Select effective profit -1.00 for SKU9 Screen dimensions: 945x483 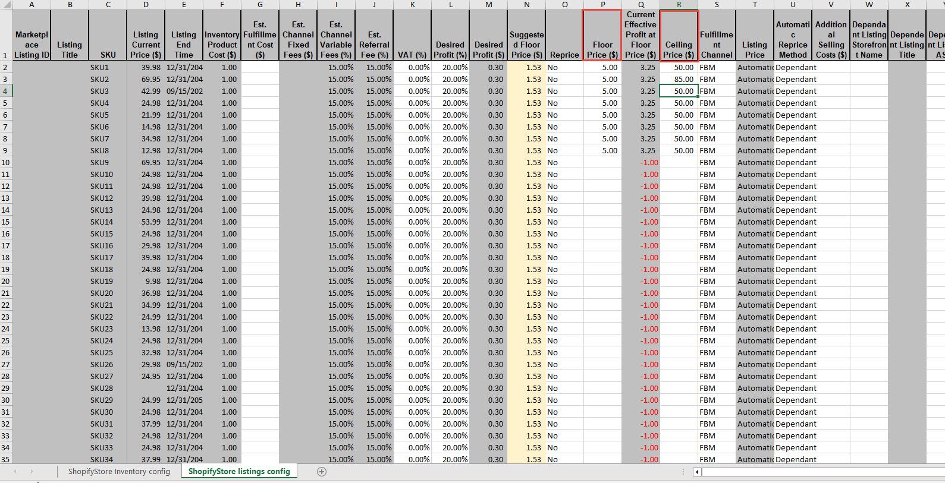coord(641,162)
